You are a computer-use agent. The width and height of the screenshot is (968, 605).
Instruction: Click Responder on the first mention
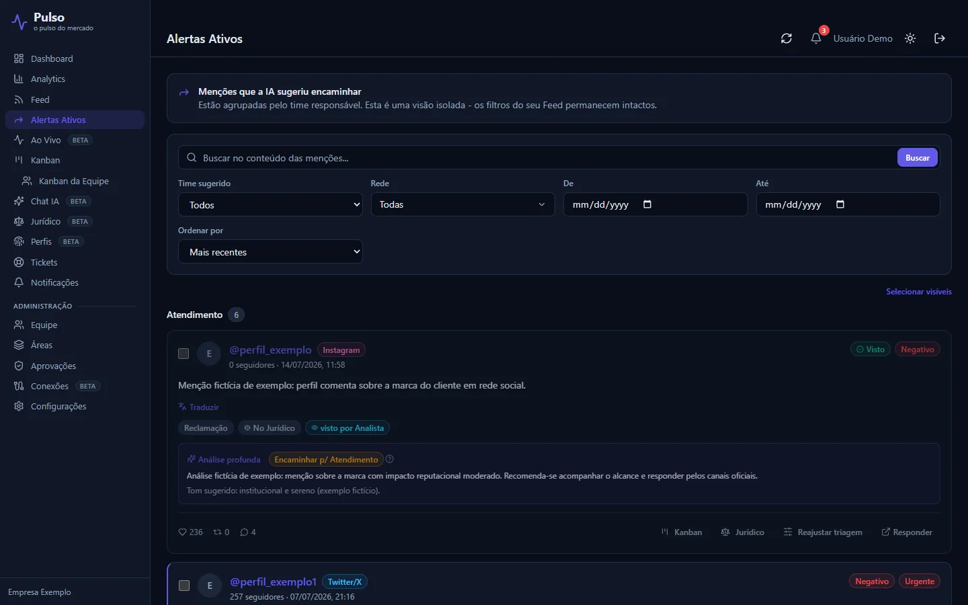point(907,532)
